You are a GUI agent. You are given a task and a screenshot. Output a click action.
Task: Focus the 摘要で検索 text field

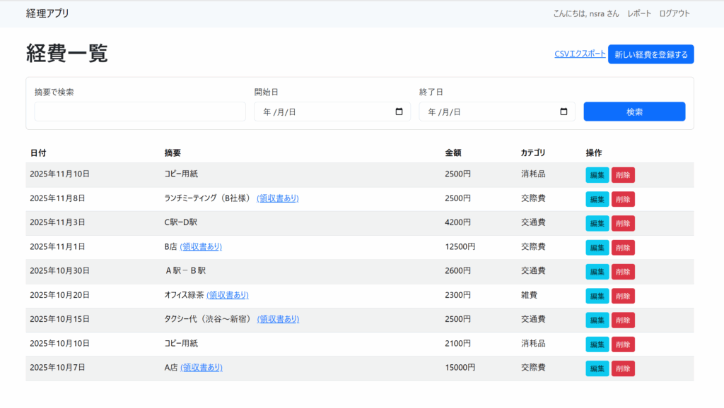[140, 112]
